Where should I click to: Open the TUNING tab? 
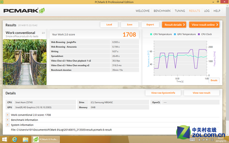[180, 11]
